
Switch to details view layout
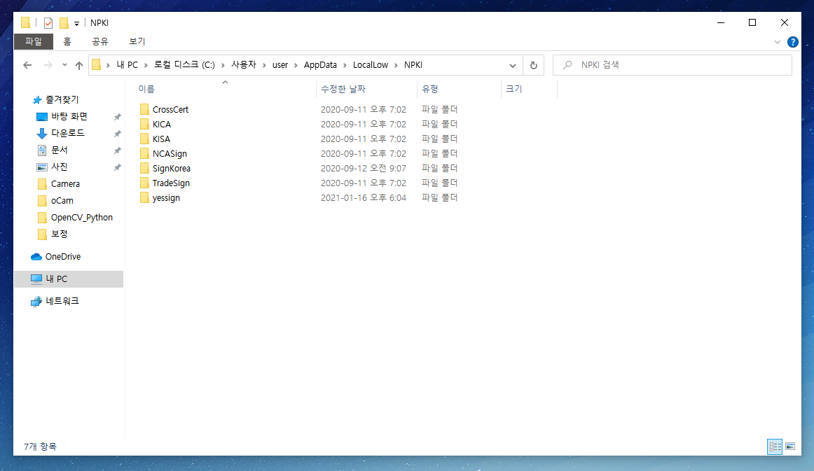coord(775,447)
